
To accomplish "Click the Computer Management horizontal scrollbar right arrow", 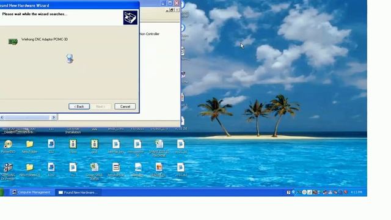I will click(53, 117).
